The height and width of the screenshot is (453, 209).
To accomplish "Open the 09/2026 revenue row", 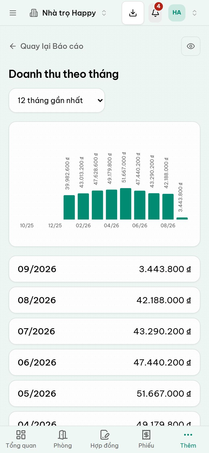I will (104, 269).
